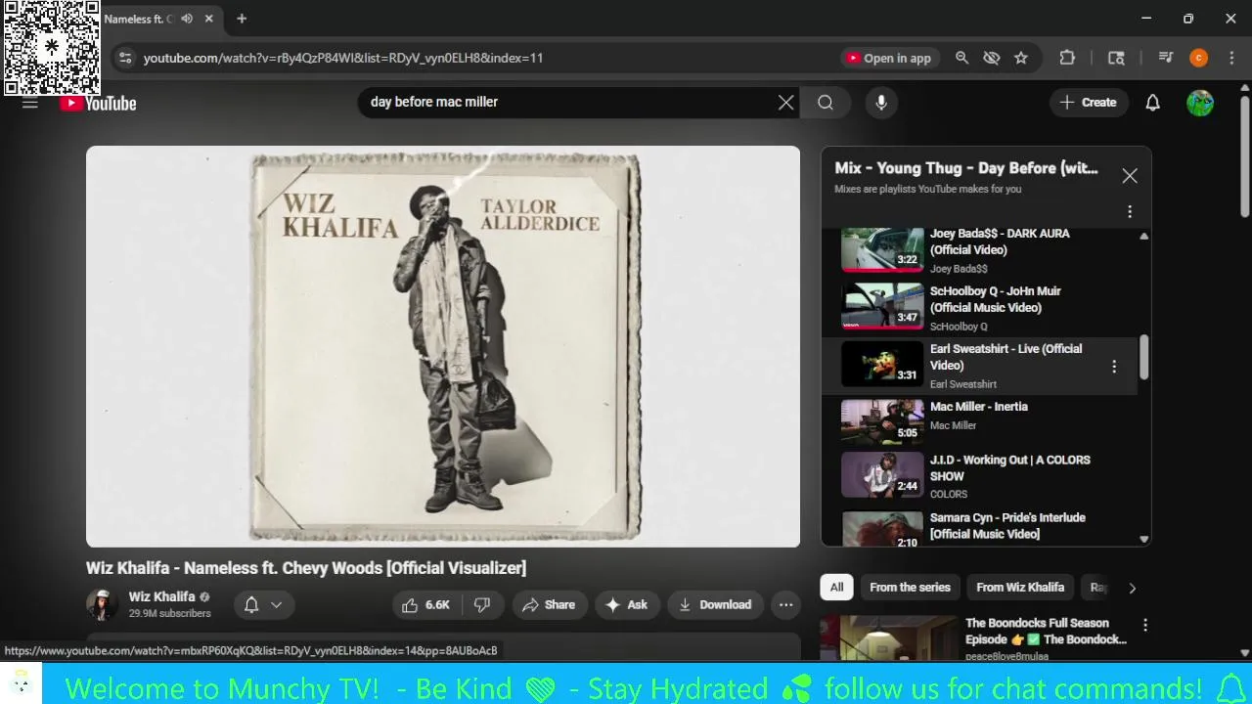Click the Mix - Young Thug playlist title
This screenshot has width=1252, height=704.
tap(965, 168)
